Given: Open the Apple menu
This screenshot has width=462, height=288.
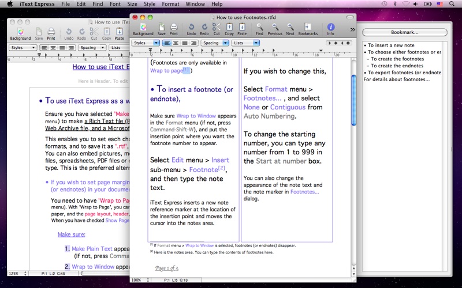Looking at the screenshot, I should click(9, 4).
